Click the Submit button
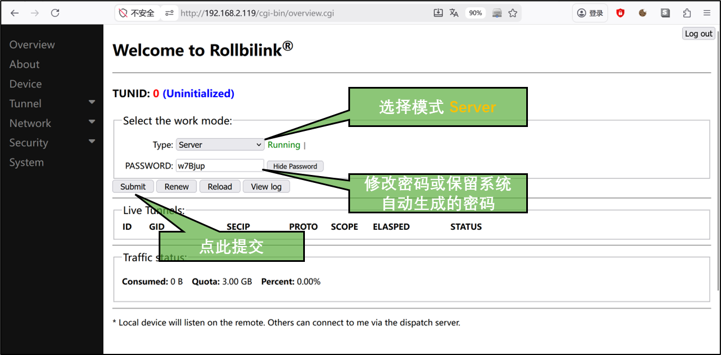The height and width of the screenshot is (355, 721). click(133, 187)
